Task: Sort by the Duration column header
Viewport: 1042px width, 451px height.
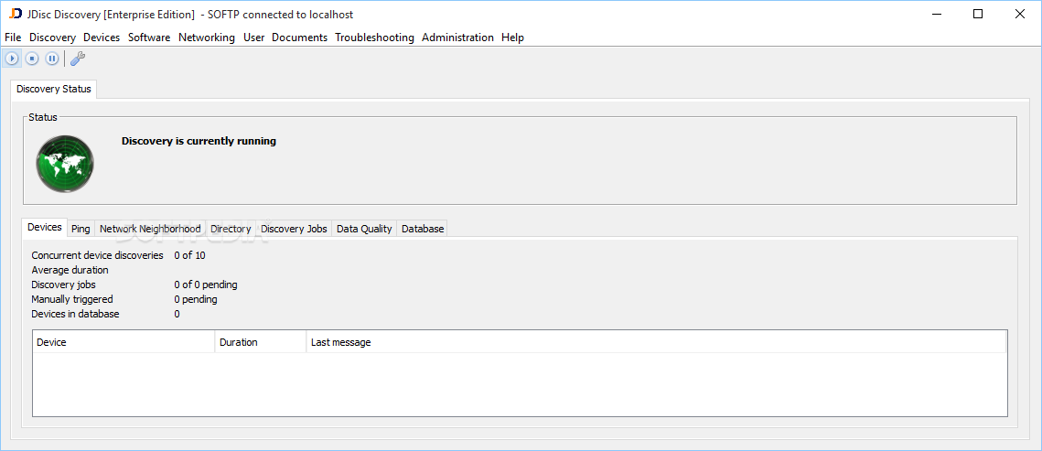Action: click(261, 342)
